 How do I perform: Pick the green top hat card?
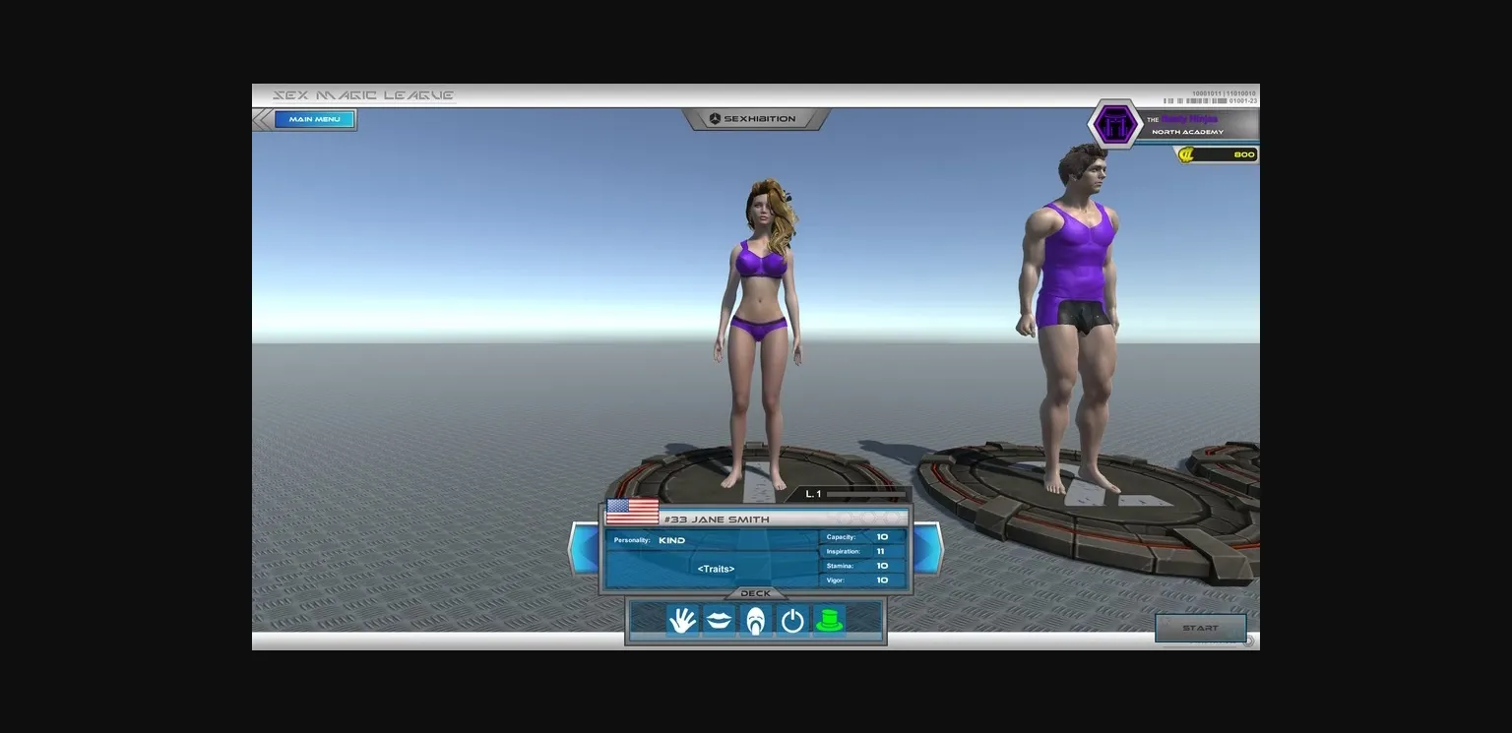point(830,621)
